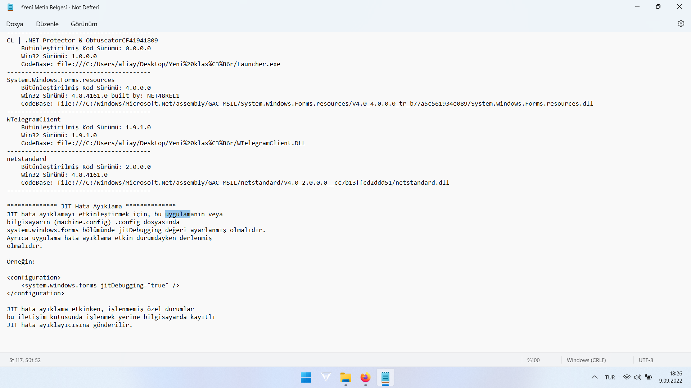
Task: Expand hidden system tray icons chevron
Action: pos(595,377)
